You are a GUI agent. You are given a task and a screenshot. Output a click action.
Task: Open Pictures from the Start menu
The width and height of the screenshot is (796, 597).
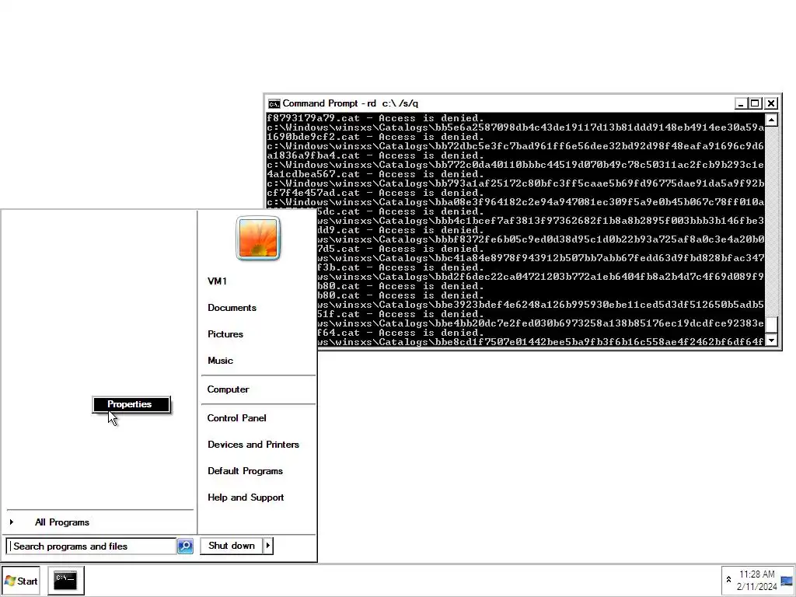pyautogui.click(x=225, y=334)
